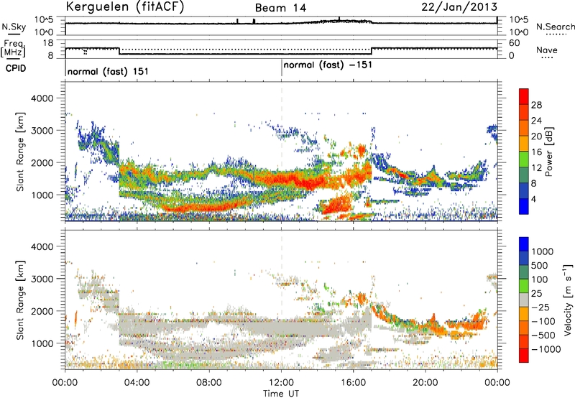Image resolution: width=575 pixels, height=398 pixels.
Task: Click the 'Beam 14' label
Action: coord(280,8)
